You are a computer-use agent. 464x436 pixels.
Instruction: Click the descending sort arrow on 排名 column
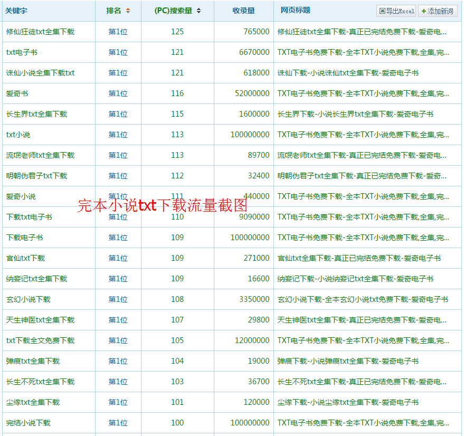click(x=128, y=12)
